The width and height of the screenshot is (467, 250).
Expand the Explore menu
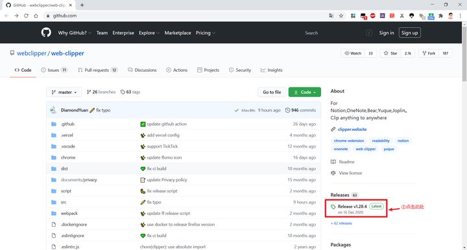tap(149, 32)
